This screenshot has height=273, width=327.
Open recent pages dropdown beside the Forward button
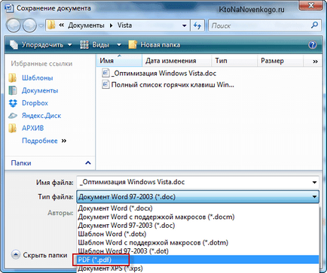click(41, 26)
